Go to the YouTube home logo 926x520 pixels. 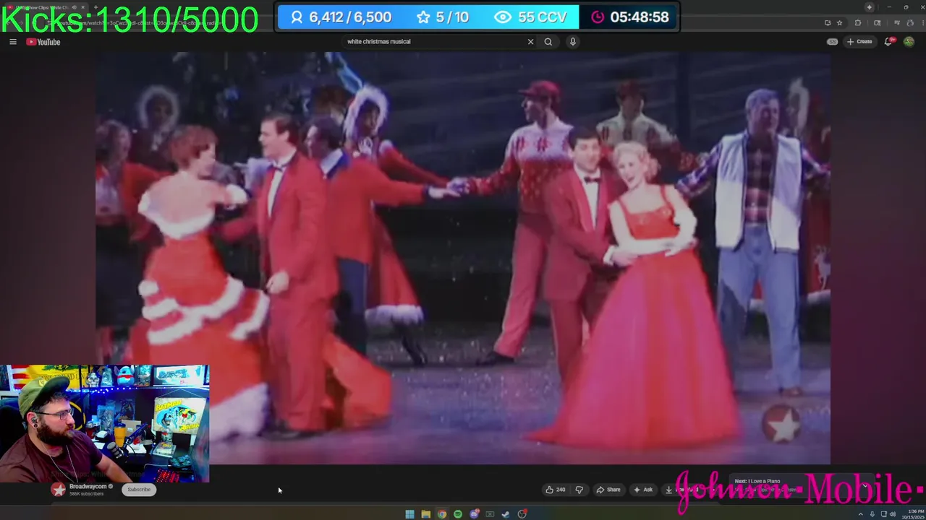tap(43, 42)
